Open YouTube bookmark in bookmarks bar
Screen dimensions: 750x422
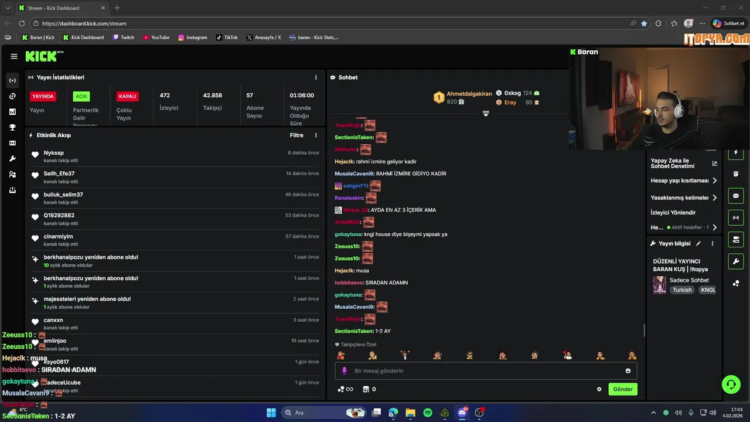[156, 38]
